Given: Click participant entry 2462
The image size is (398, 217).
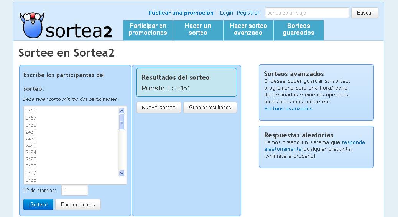Looking at the screenshot, I should [31, 139].
